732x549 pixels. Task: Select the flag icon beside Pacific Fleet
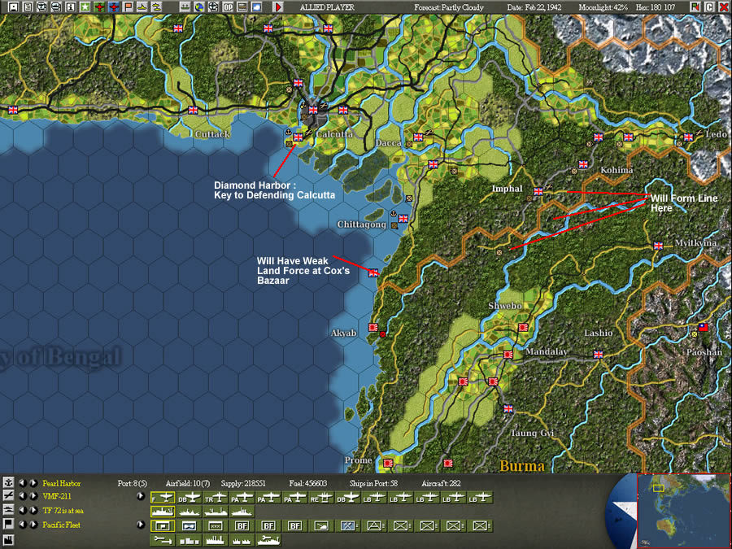pyautogui.click(x=8, y=525)
